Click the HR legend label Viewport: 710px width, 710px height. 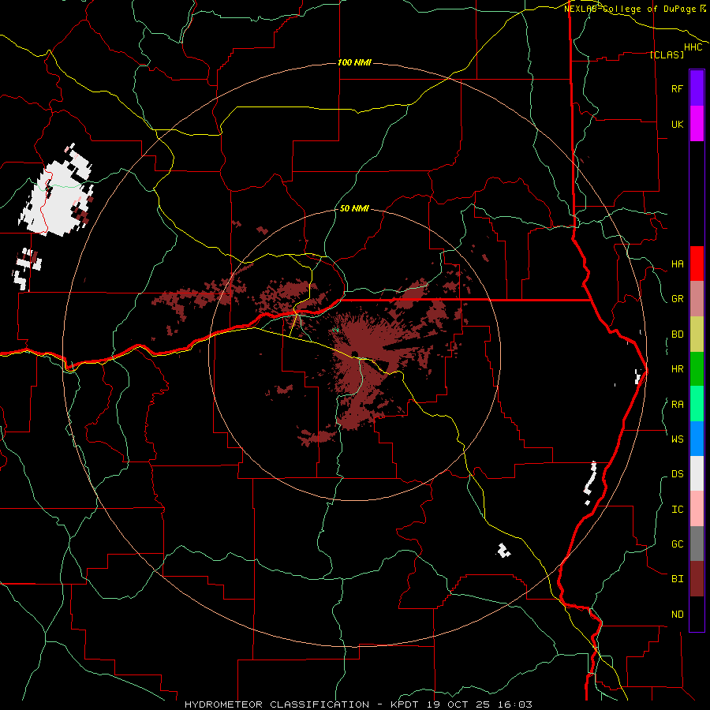pyautogui.click(x=677, y=369)
